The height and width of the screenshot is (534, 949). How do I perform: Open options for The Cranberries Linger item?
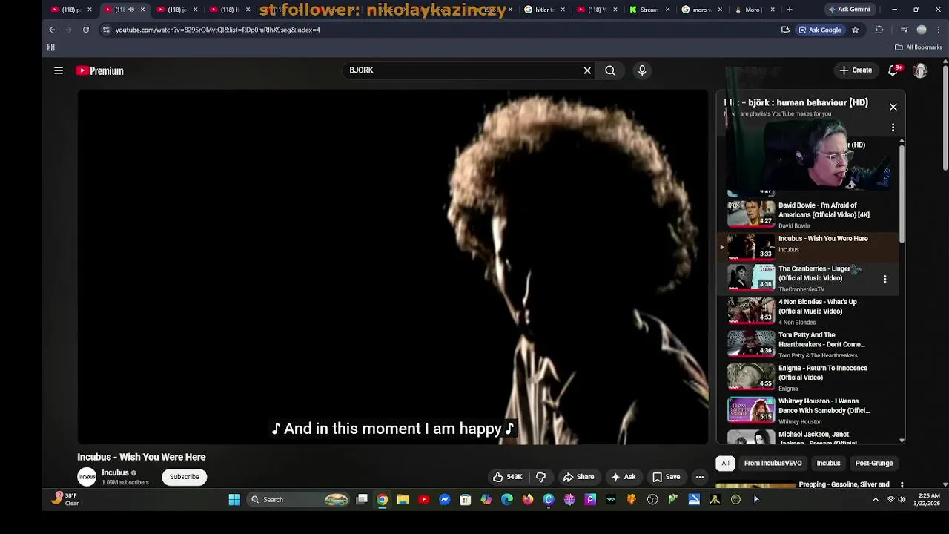[884, 279]
